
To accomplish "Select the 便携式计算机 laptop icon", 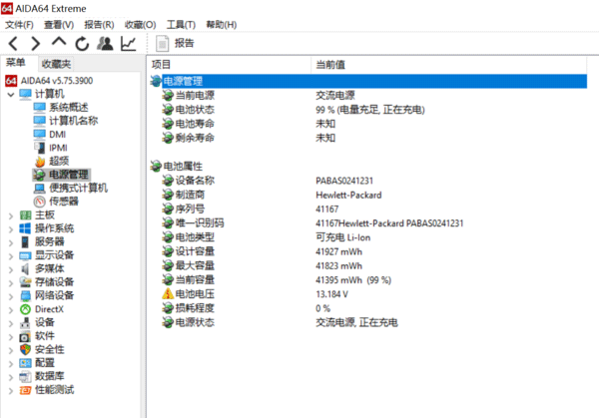I will (39, 188).
